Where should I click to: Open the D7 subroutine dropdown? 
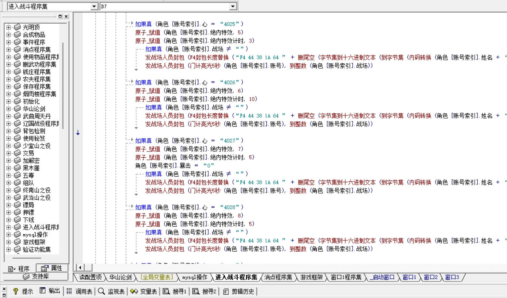point(233,7)
